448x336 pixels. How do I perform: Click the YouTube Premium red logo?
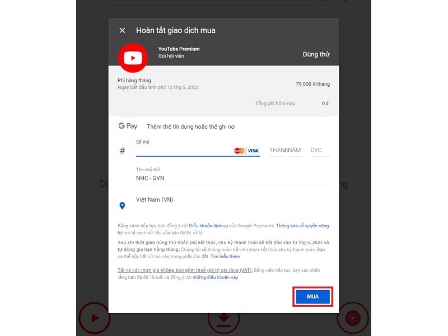coord(133,58)
